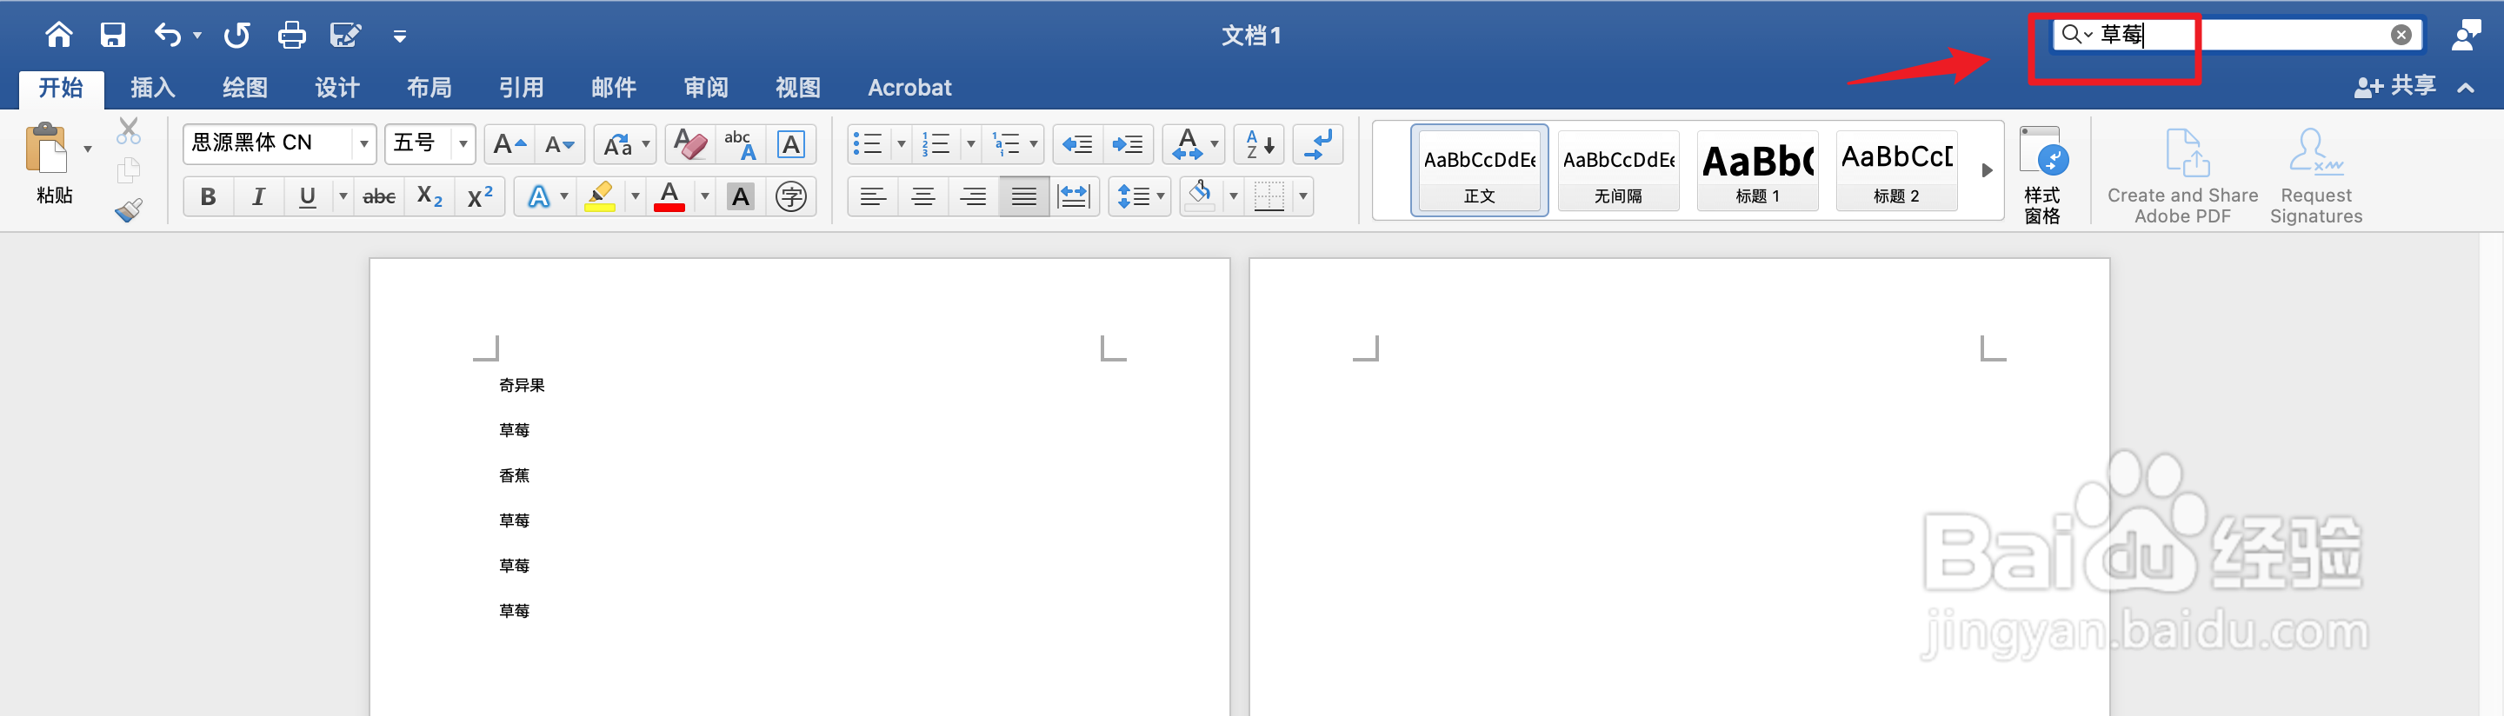The height and width of the screenshot is (716, 2504).
Task: Open borders dropdown arrow
Action: [x=1302, y=197]
